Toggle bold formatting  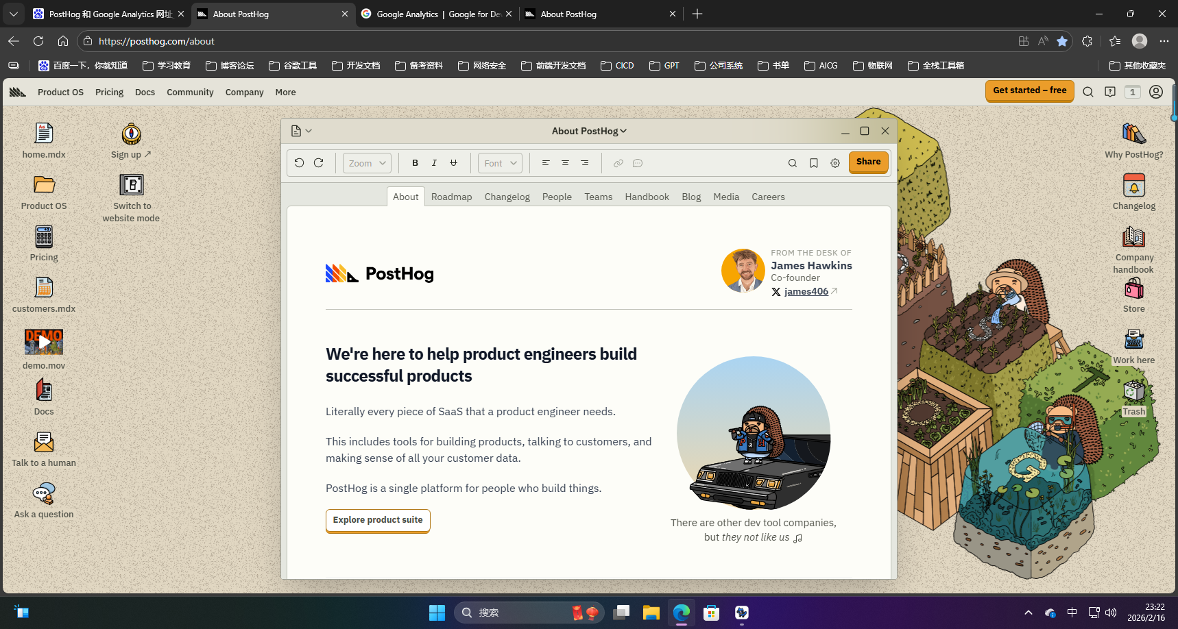pyautogui.click(x=415, y=163)
